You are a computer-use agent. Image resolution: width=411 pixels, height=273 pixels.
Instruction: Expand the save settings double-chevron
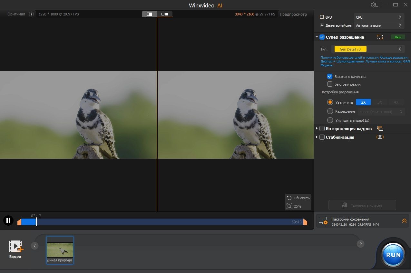coord(404,221)
